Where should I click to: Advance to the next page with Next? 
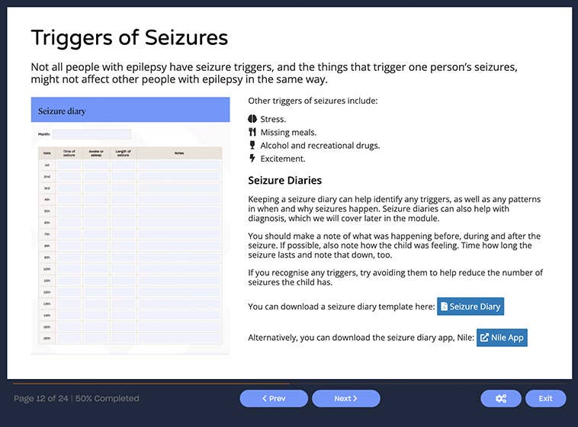click(x=345, y=398)
